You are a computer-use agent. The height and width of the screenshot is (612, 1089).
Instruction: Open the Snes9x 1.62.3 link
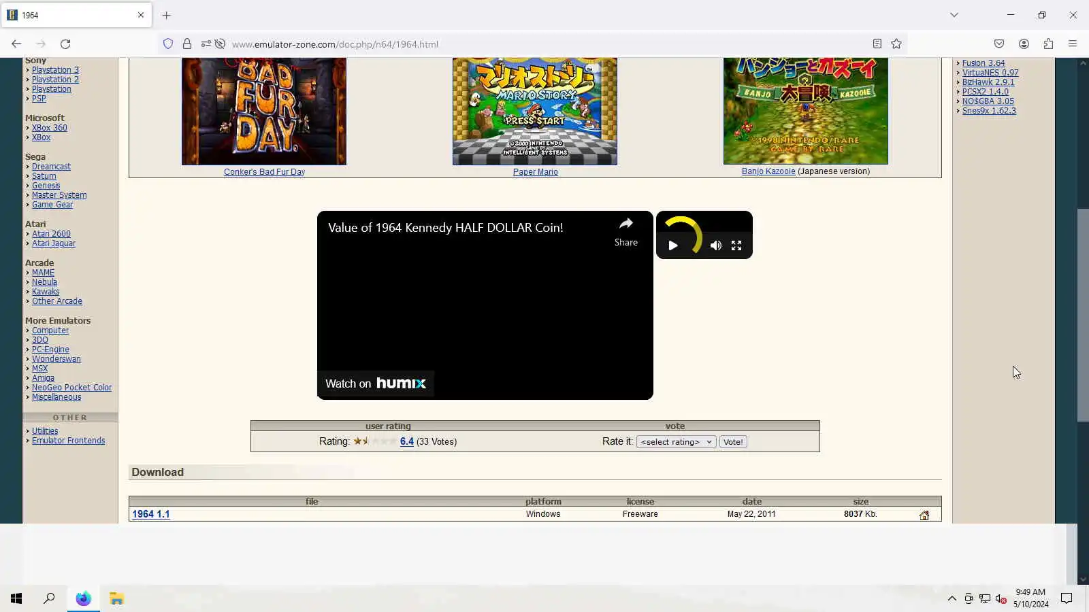[x=989, y=111]
